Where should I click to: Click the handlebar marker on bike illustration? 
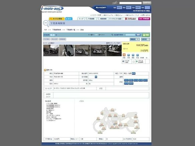coord(112,110)
